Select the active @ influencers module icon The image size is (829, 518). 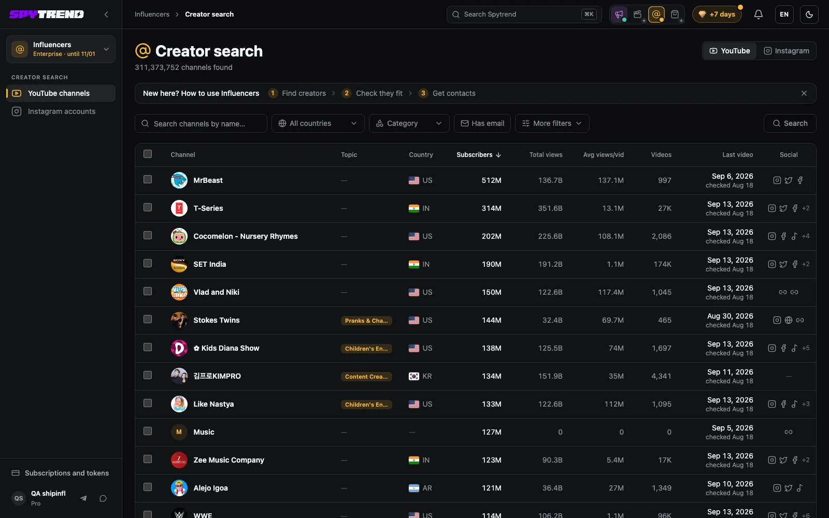coord(656,15)
